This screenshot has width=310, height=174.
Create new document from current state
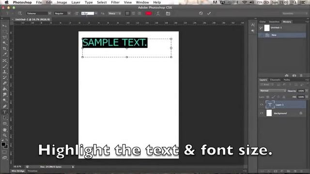point(287,75)
